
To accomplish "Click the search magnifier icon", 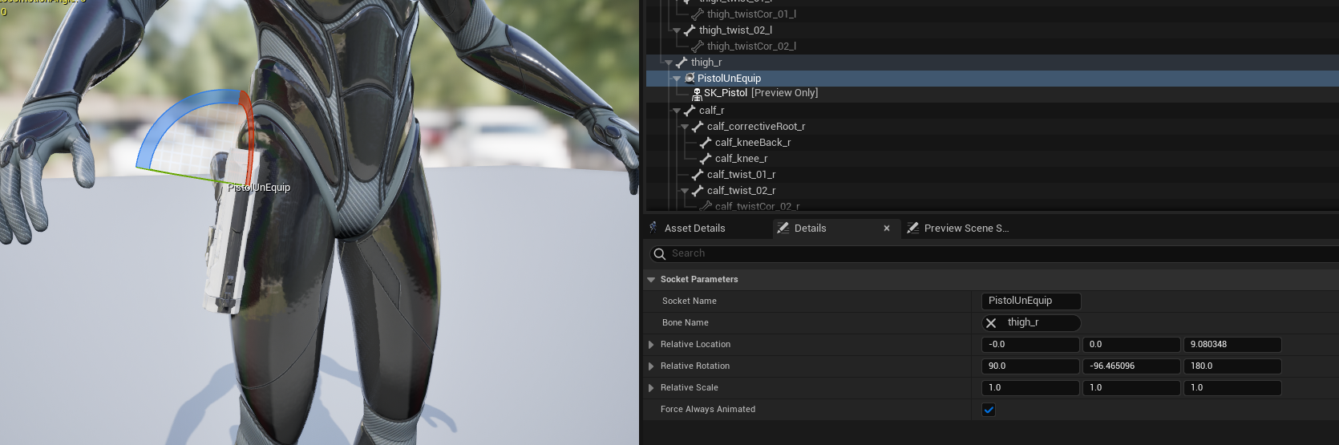I will pyautogui.click(x=660, y=253).
